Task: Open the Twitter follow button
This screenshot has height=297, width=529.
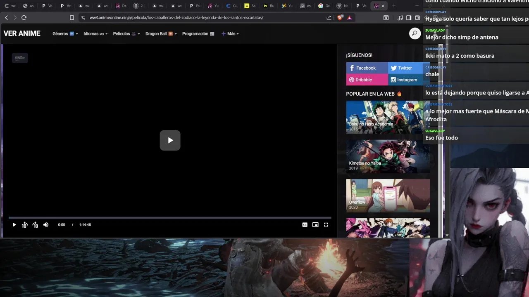Action: 406,68
